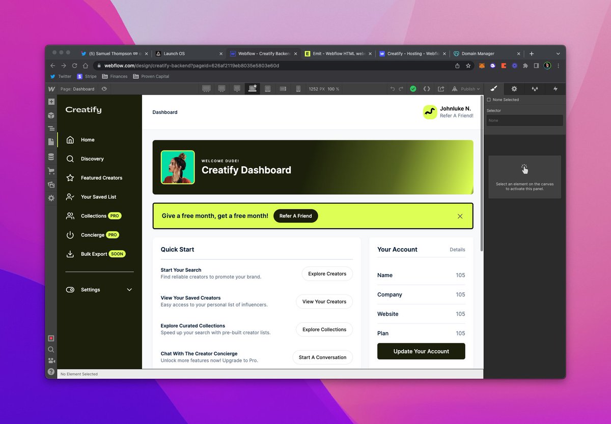Open the Stripe bookmark
Viewport: 611px width, 424px height.
87,76
